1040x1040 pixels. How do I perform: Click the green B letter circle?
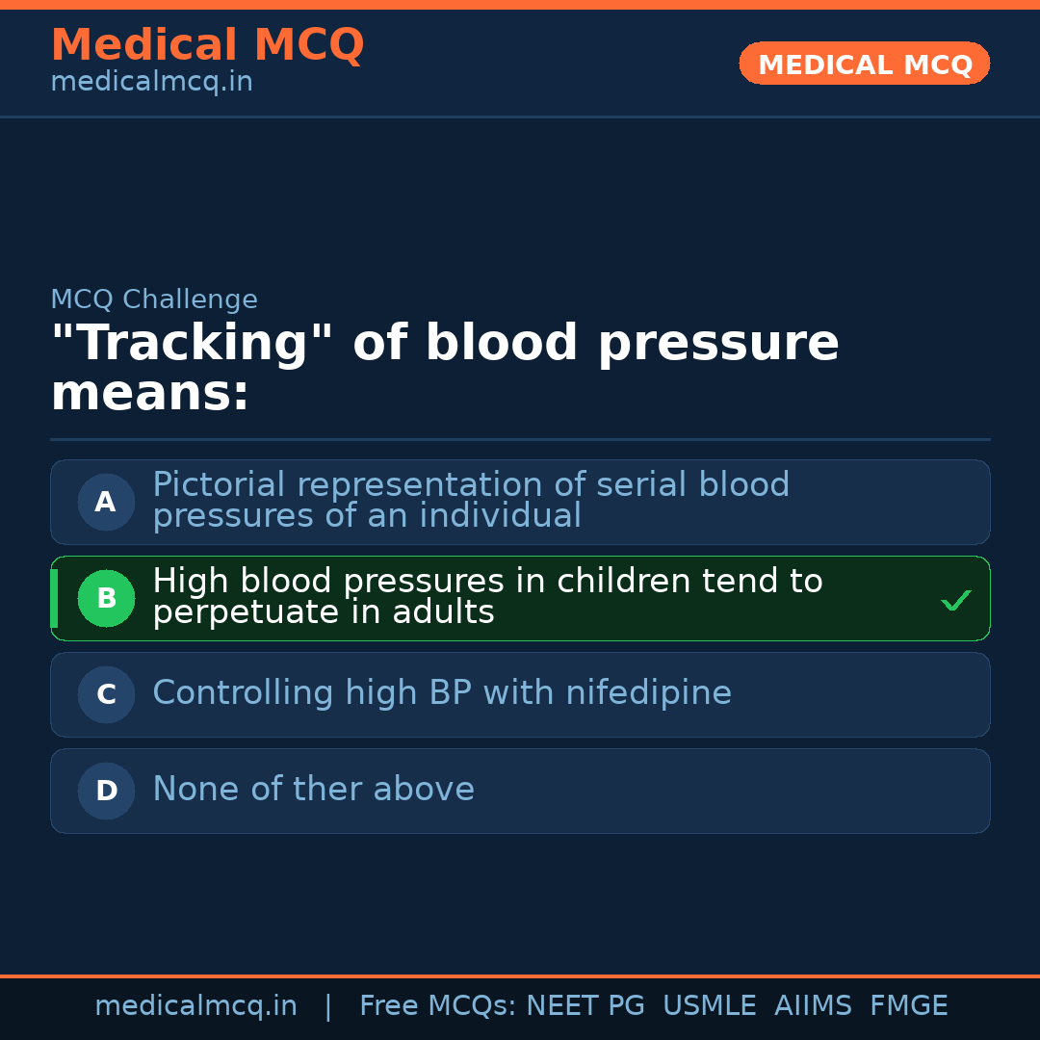click(x=106, y=598)
